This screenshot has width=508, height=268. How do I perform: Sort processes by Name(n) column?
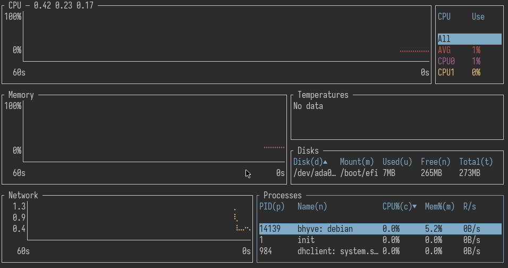point(312,206)
